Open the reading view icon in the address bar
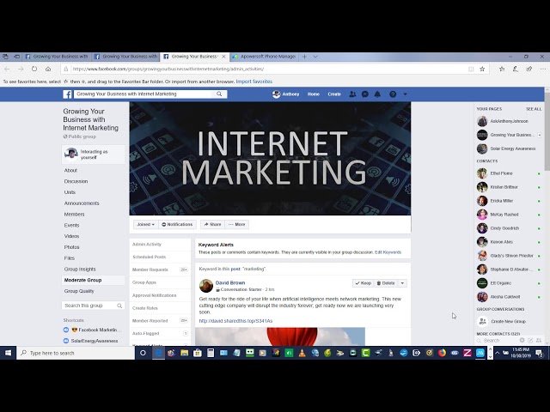The image size is (550, 412). [471, 69]
